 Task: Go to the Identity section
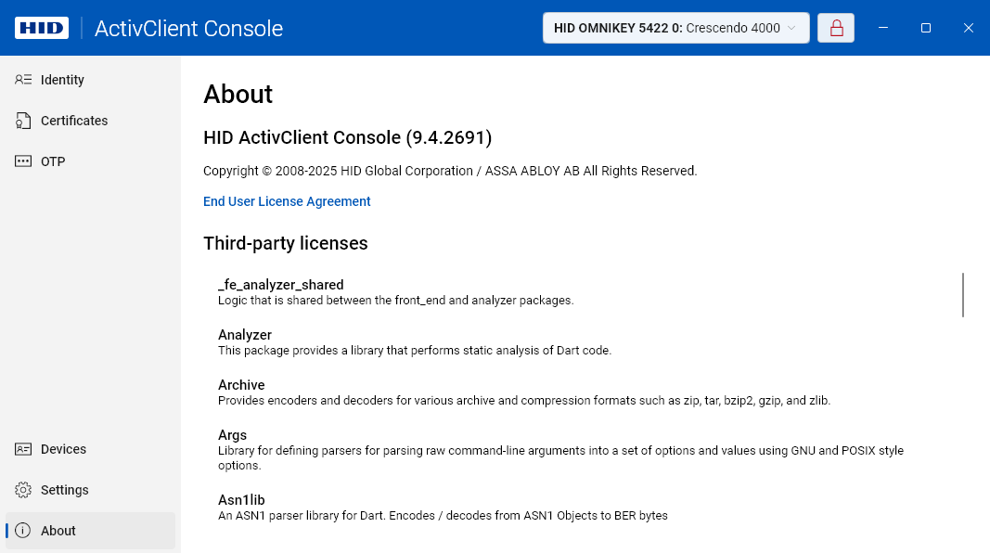(x=62, y=80)
